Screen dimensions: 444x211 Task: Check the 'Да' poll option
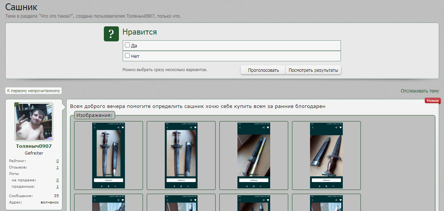[128, 45]
